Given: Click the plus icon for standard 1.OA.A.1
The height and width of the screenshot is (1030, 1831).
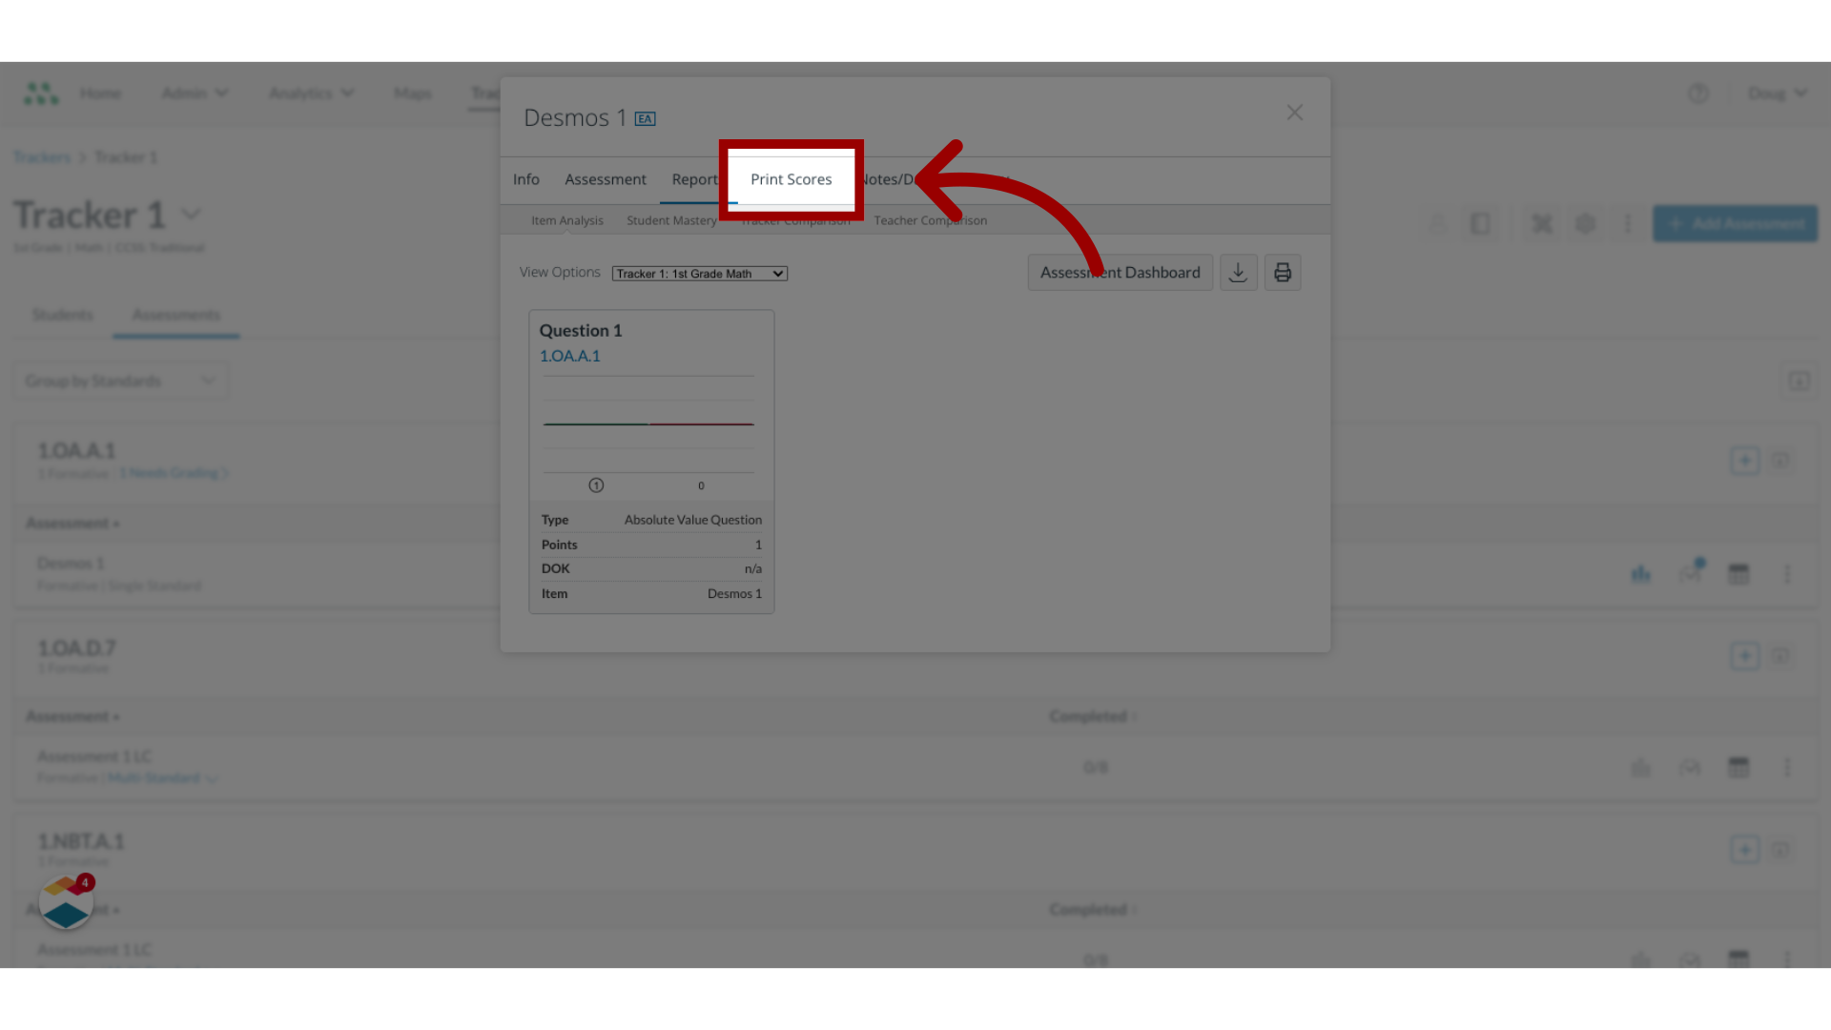Looking at the screenshot, I should 1745,461.
